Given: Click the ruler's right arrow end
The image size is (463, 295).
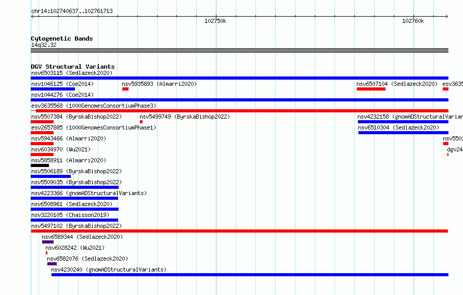Looking at the screenshot, I should [447, 17].
